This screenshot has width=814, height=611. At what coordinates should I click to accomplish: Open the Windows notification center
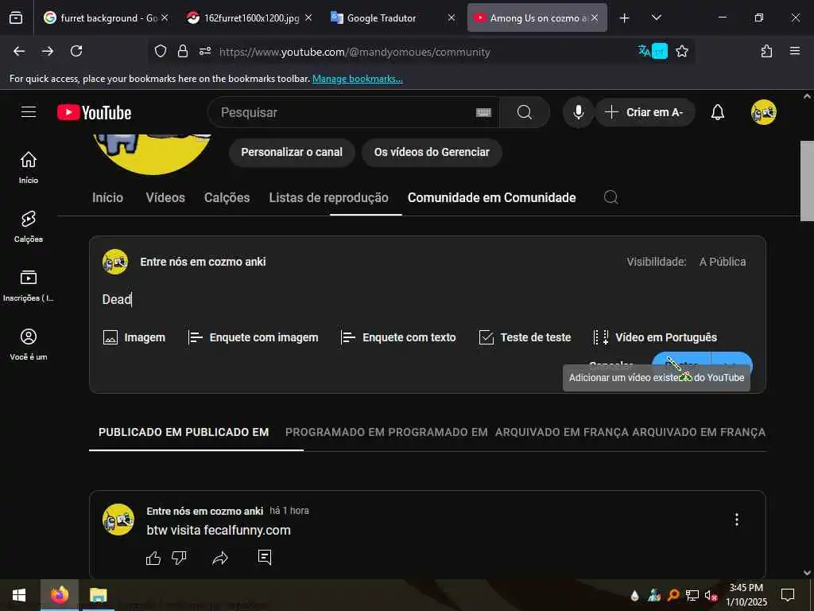(x=788, y=594)
